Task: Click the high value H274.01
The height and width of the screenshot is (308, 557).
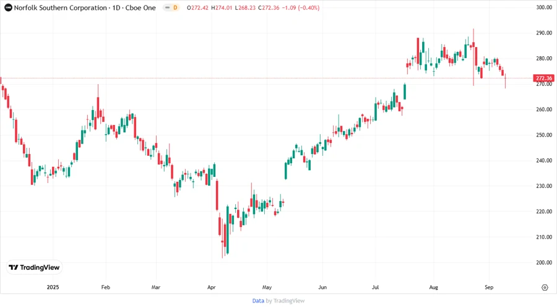Action: (x=222, y=8)
